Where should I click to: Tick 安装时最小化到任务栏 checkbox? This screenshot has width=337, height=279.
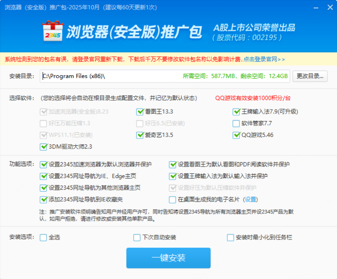point(230,238)
